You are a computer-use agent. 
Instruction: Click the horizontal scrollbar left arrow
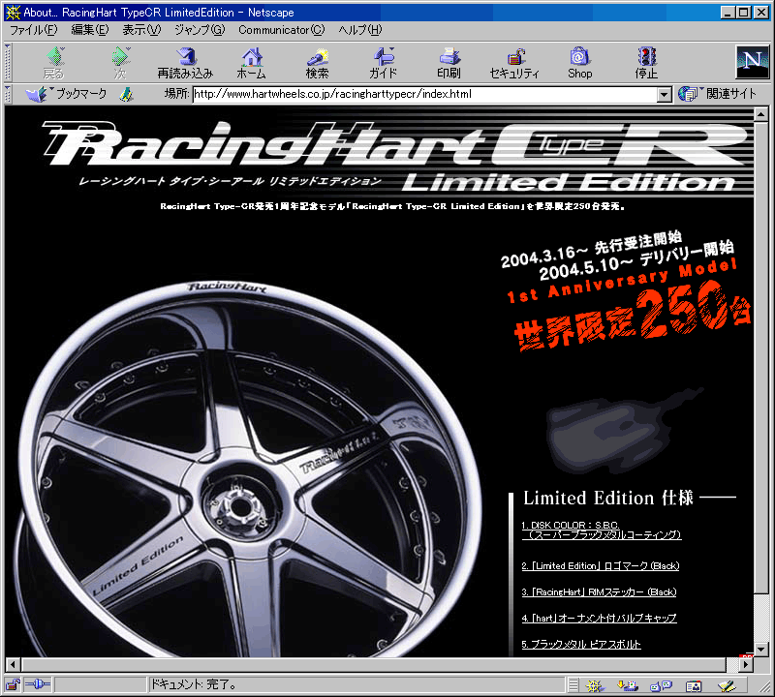click(x=13, y=665)
